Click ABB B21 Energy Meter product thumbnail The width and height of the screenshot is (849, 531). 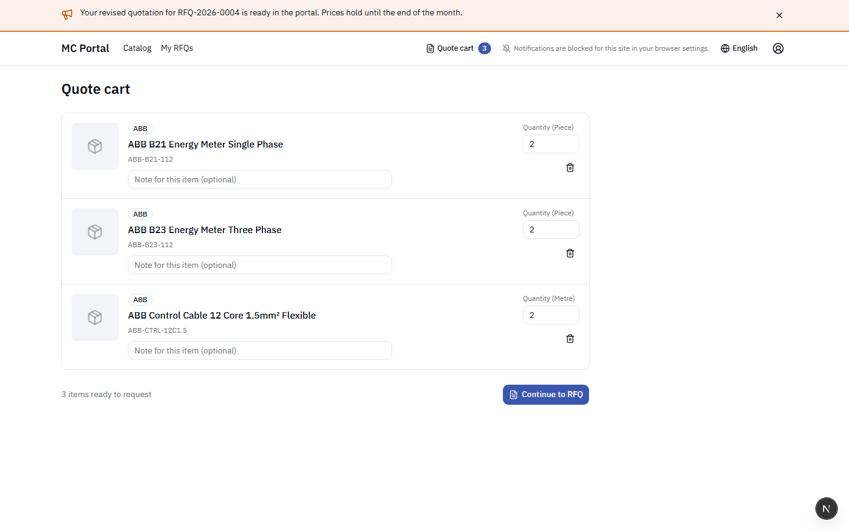pos(95,146)
